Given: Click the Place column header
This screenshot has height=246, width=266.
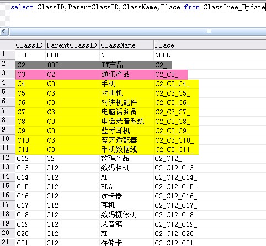Looking at the screenshot, I should click(x=210, y=45).
